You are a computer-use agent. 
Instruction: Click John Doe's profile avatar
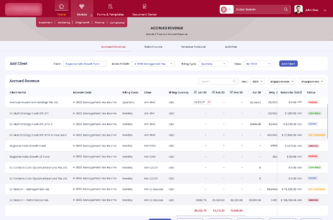pyautogui.click(x=298, y=10)
